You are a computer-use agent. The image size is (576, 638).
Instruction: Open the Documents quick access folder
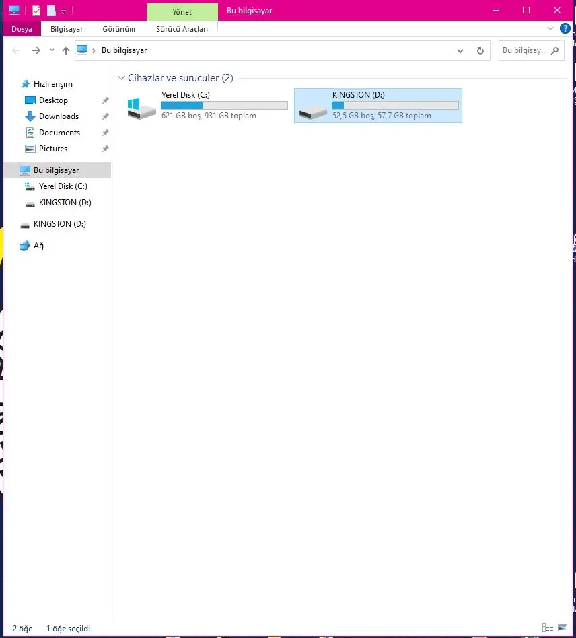pos(59,133)
